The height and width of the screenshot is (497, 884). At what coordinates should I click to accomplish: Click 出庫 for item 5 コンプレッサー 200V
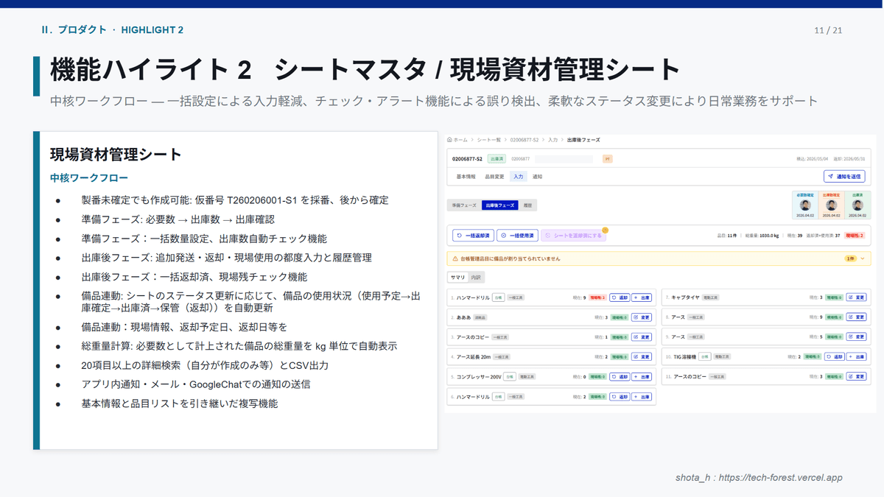642,377
